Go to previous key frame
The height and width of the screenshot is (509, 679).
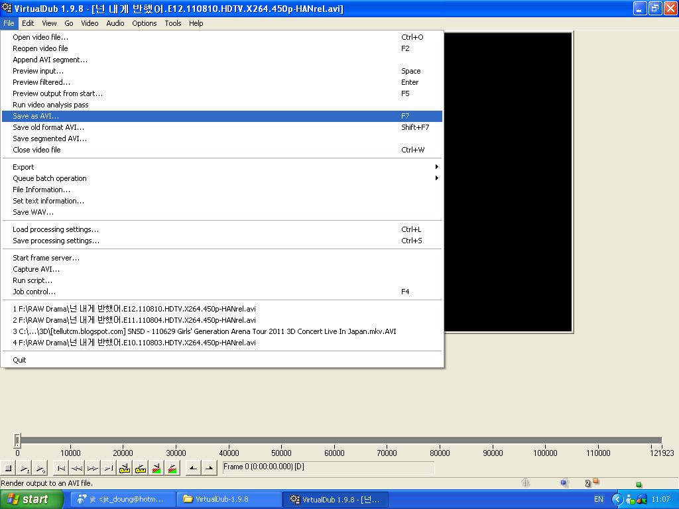(x=125, y=468)
